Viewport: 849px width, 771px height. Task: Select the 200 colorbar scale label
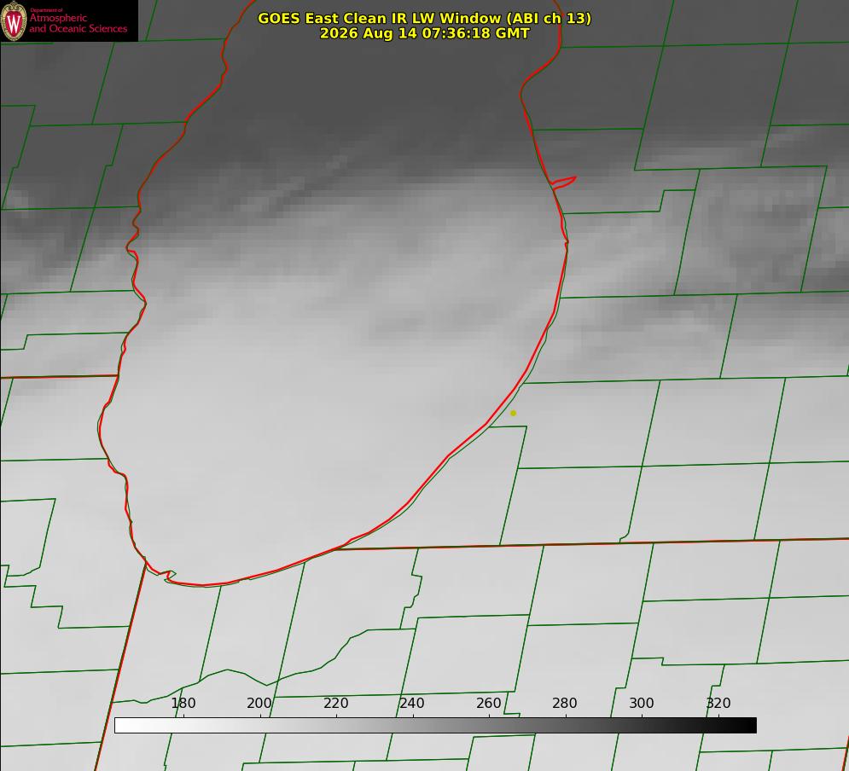[x=259, y=703]
